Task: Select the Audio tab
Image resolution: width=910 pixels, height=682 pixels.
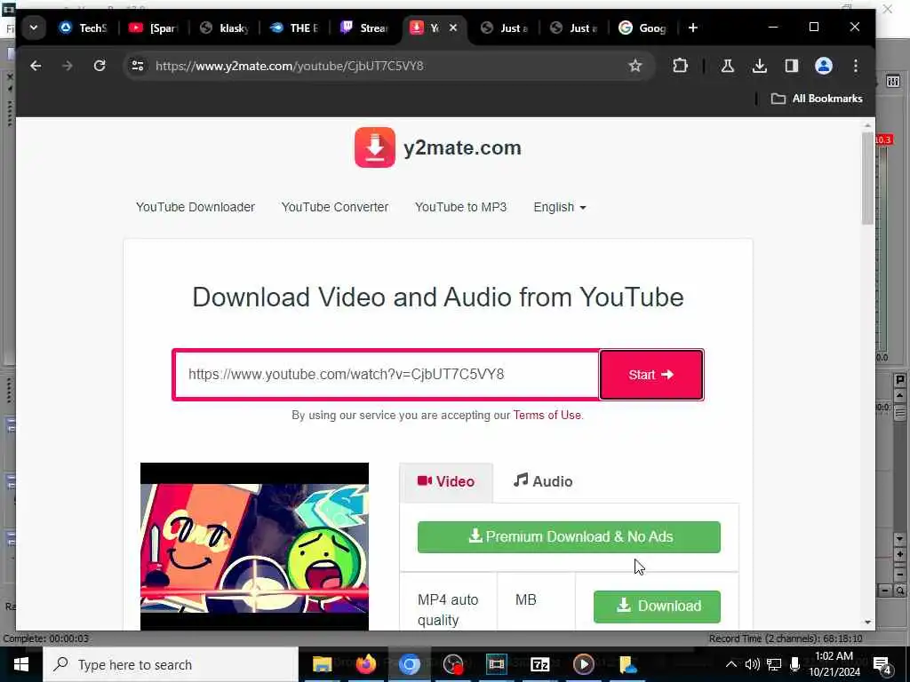Action: 543,481
